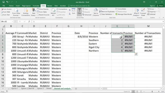Expand the formula bar
Screen dimensions: 165x93
click(x=163, y=21)
